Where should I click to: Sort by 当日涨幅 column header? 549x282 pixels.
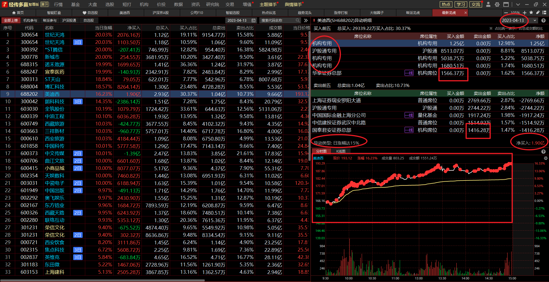(104, 28)
